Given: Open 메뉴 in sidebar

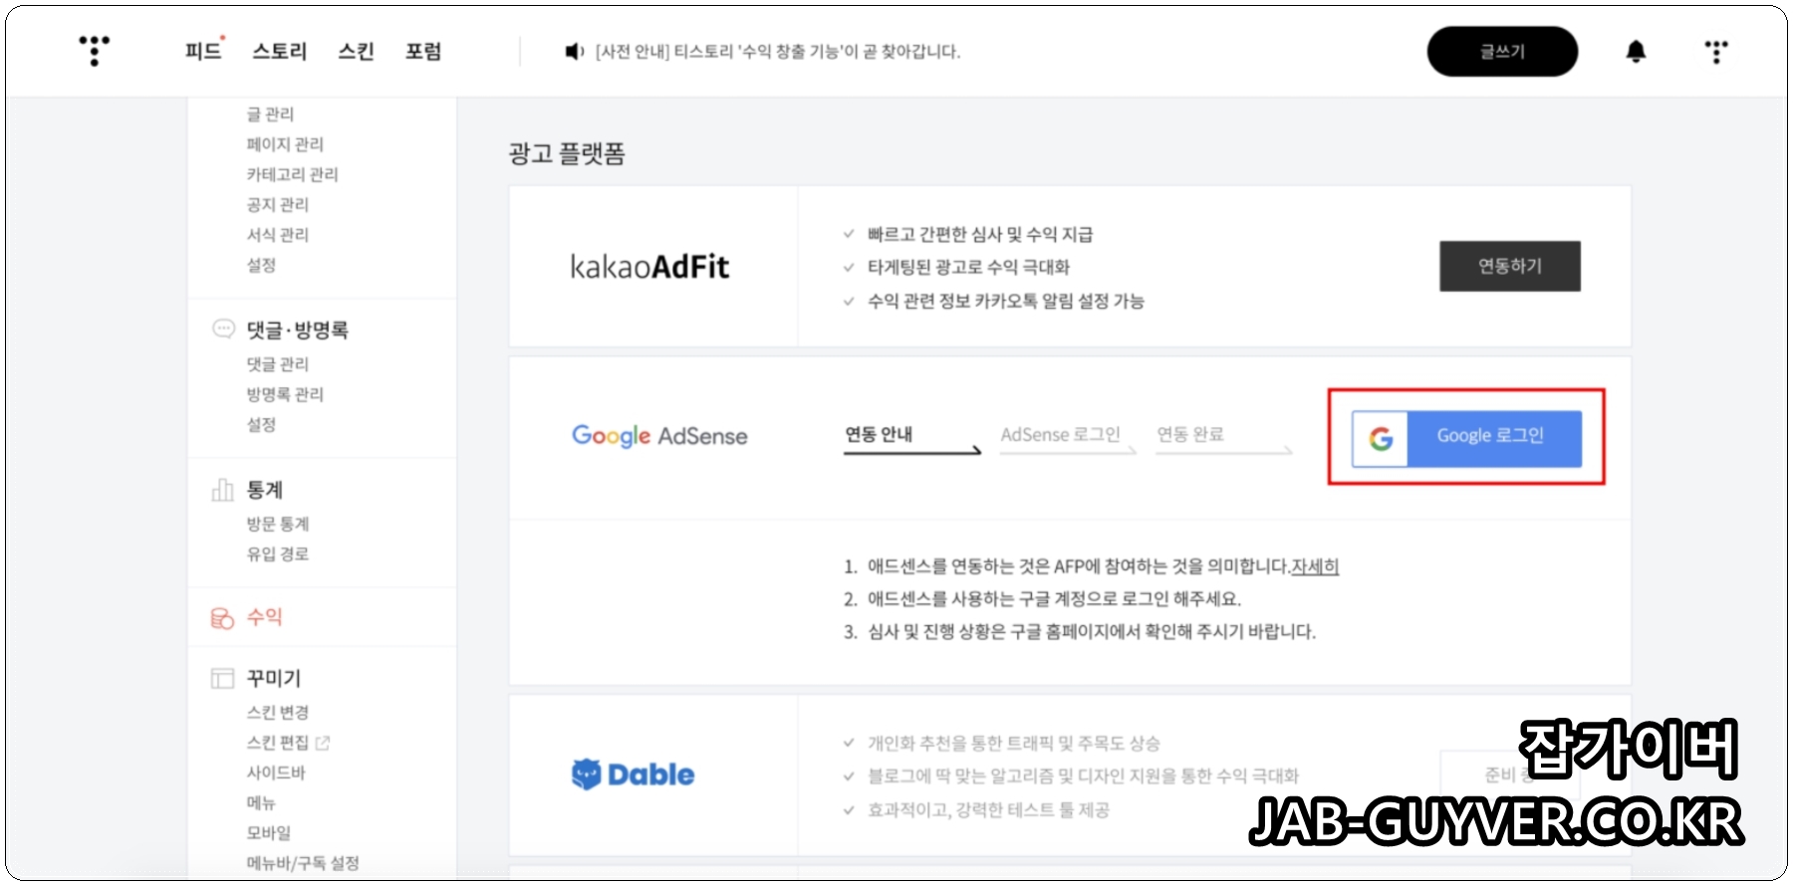Looking at the screenshot, I should (x=261, y=802).
